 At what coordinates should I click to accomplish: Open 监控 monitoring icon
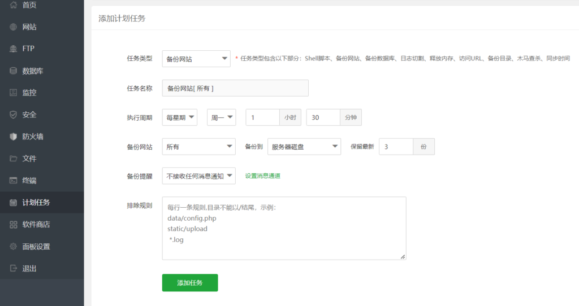13,93
